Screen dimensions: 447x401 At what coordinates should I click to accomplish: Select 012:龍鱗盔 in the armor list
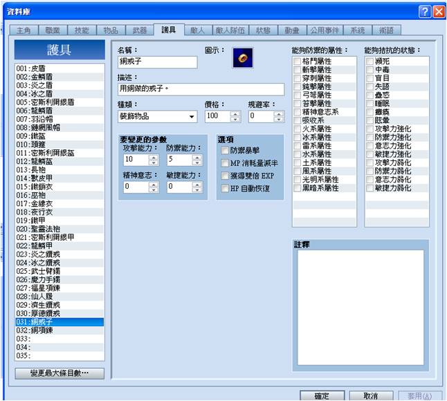coord(60,162)
